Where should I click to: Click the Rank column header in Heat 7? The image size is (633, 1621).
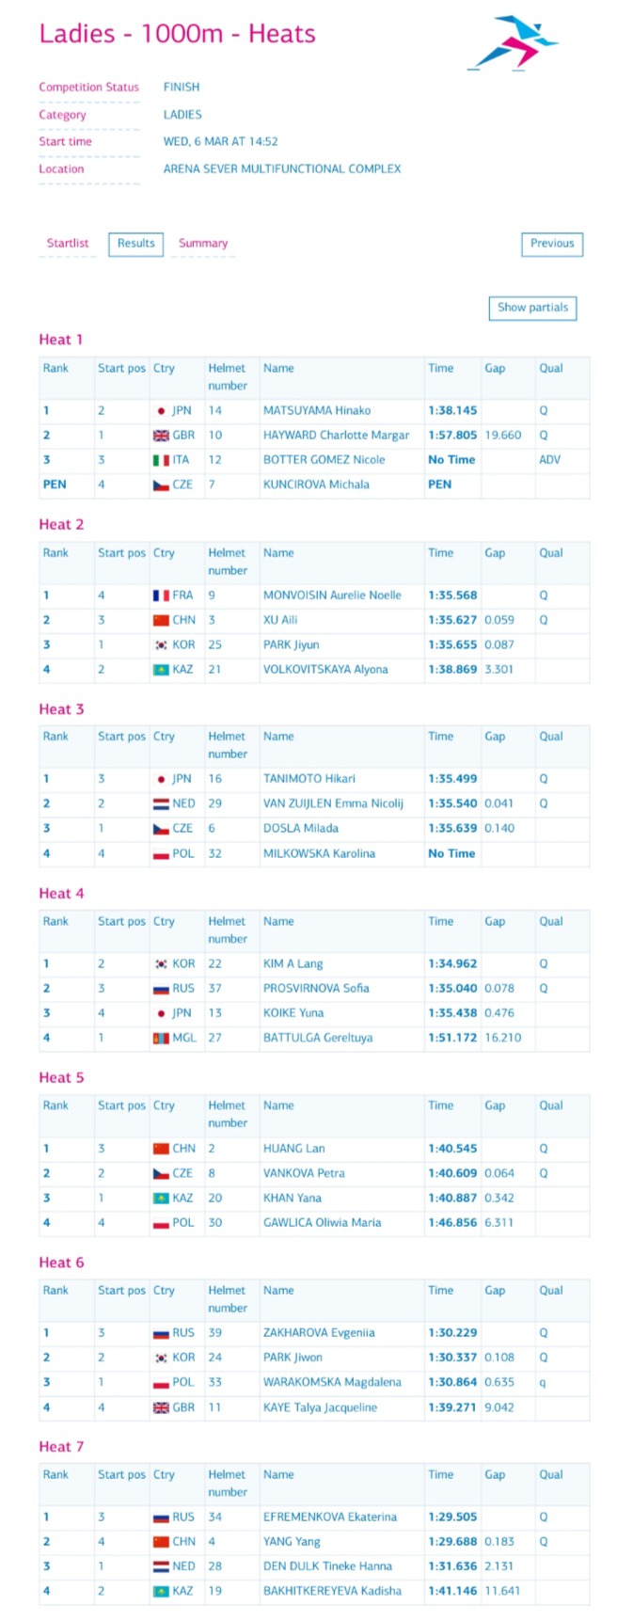55,1475
